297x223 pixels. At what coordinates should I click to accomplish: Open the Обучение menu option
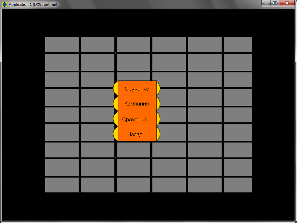pyautogui.click(x=136, y=88)
